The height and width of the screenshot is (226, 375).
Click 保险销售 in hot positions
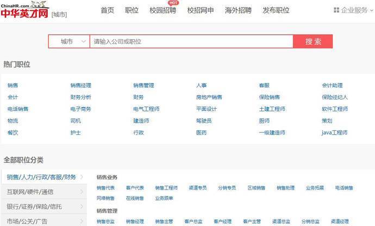pyautogui.click(x=270, y=97)
